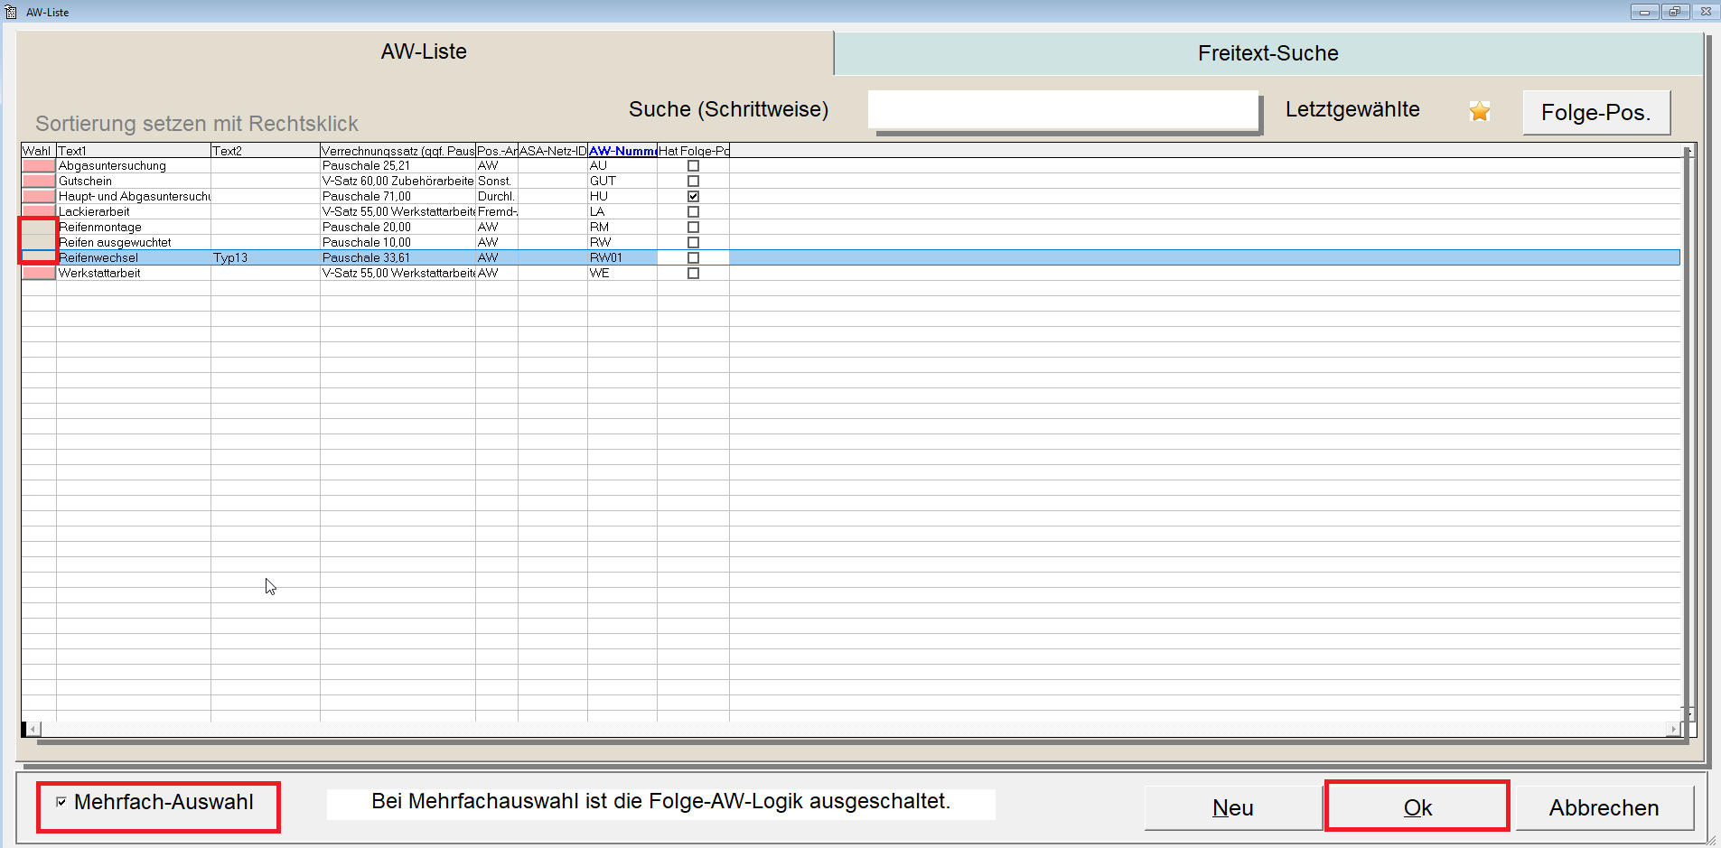Viewport: 1721px width, 848px height.
Task: Click the horizontal scrollbar right arrow
Action: point(1673,729)
